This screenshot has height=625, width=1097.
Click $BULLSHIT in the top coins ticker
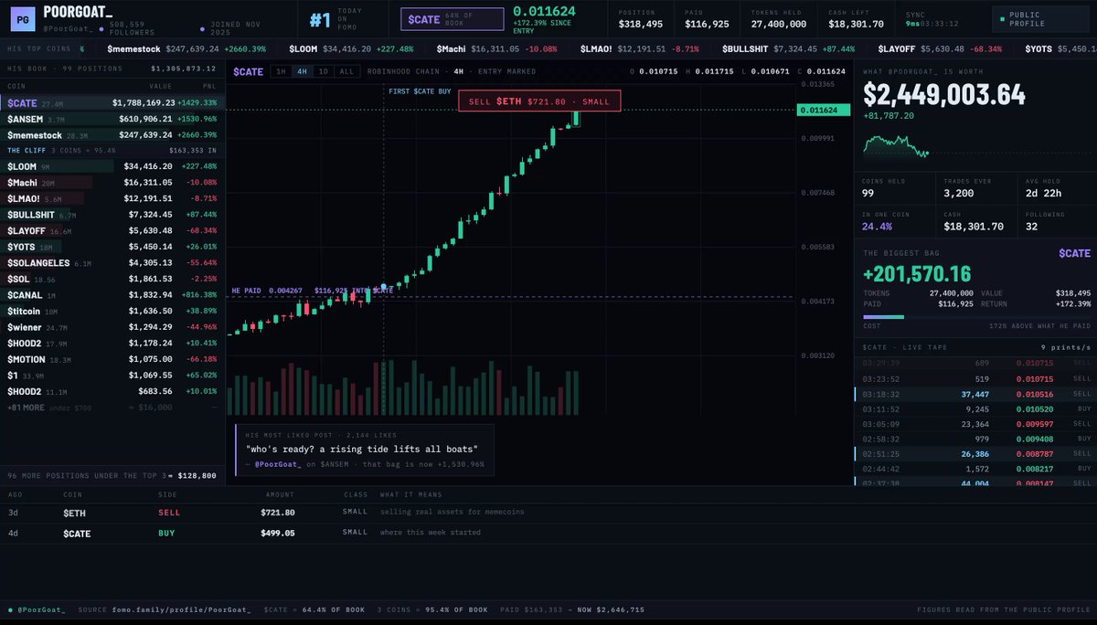pos(788,48)
